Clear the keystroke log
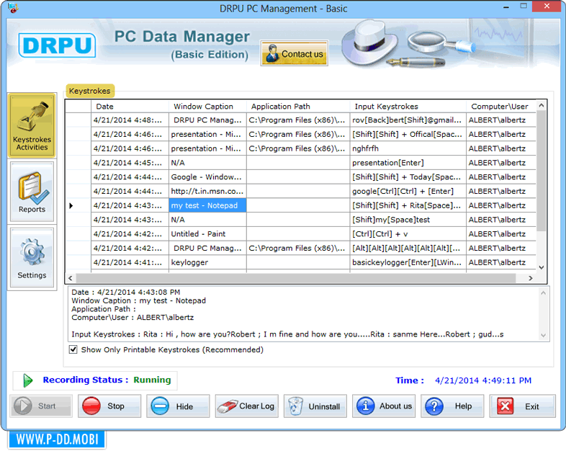566x451 pixels. (x=246, y=406)
